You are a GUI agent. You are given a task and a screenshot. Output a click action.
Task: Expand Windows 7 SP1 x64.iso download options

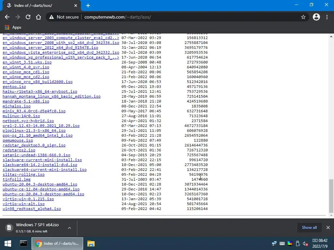pyautogui.click(x=69, y=228)
